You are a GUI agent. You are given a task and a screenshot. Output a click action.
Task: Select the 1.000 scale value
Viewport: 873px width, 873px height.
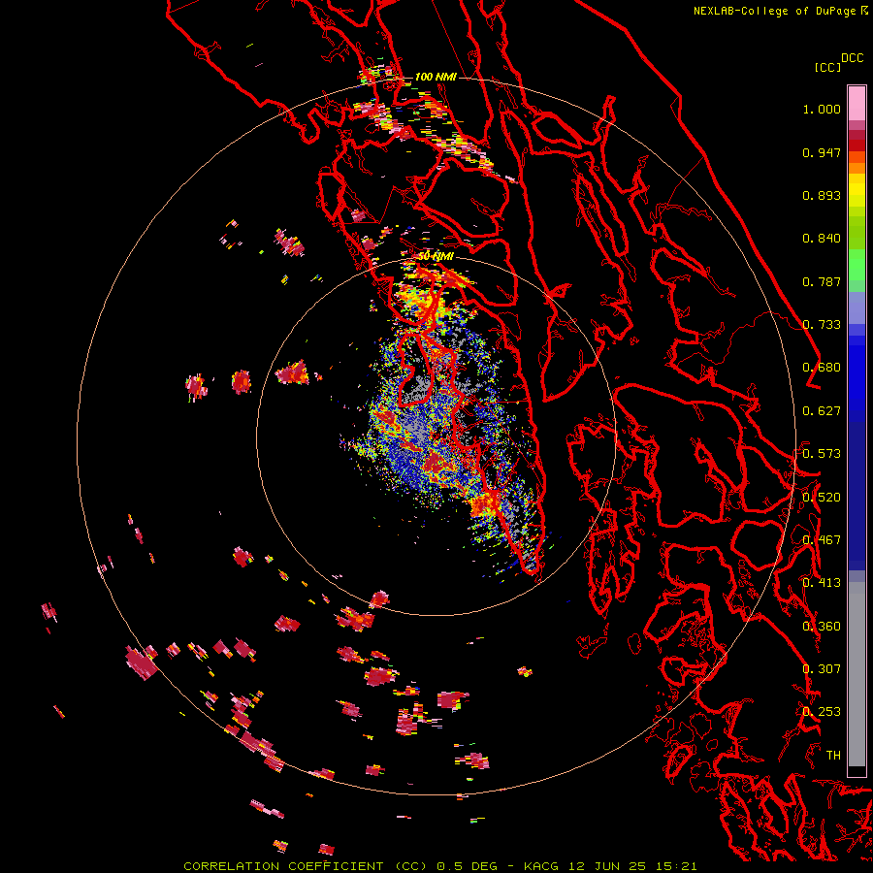point(822,109)
